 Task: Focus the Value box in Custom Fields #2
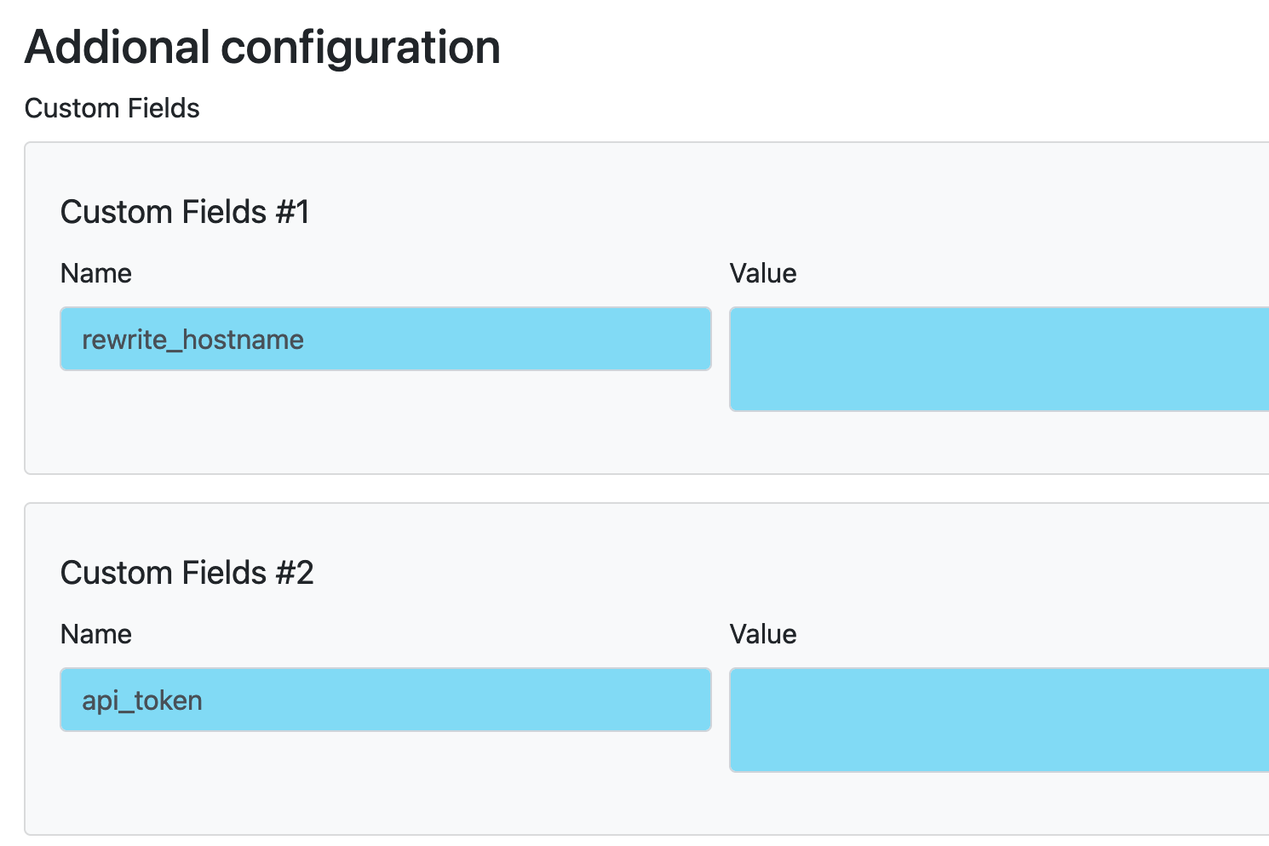(998, 720)
